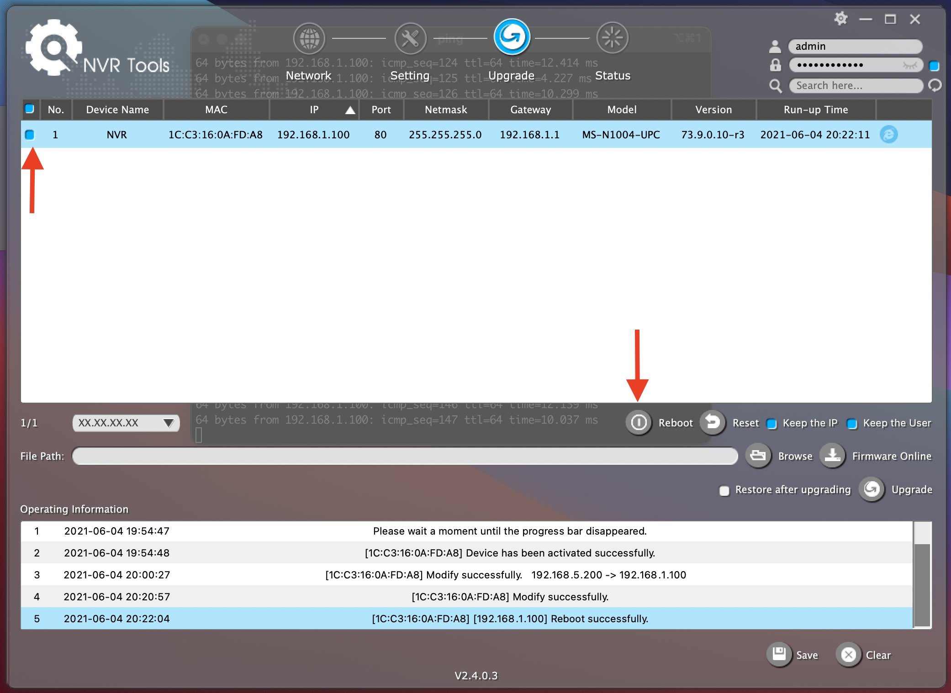Click the Reset arrow icon
Viewport: 951px width, 693px height.
click(713, 422)
